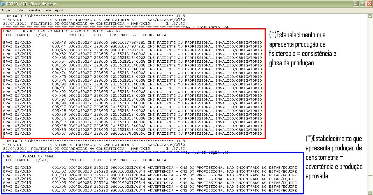Click the Notepad icon in the title bar
Screen dimensions: 373x195
click(3, 4)
